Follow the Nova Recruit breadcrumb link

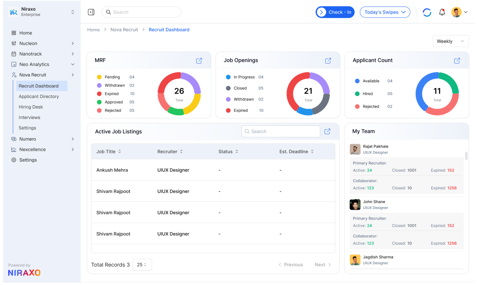[124, 29]
